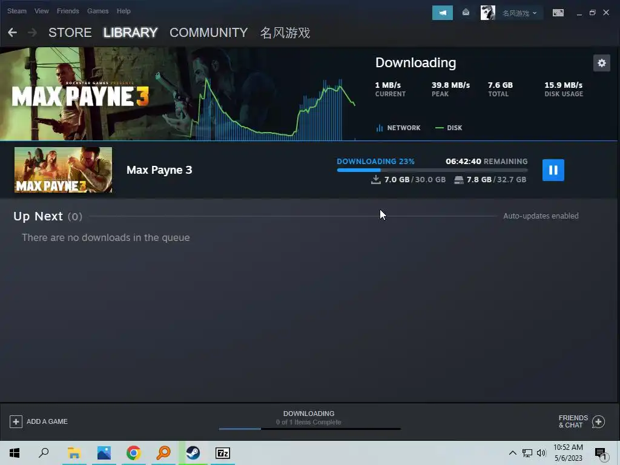The height and width of the screenshot is (465, 620).
Task: Open DOWNLOADING status at bottom bar
Action: 309,414
